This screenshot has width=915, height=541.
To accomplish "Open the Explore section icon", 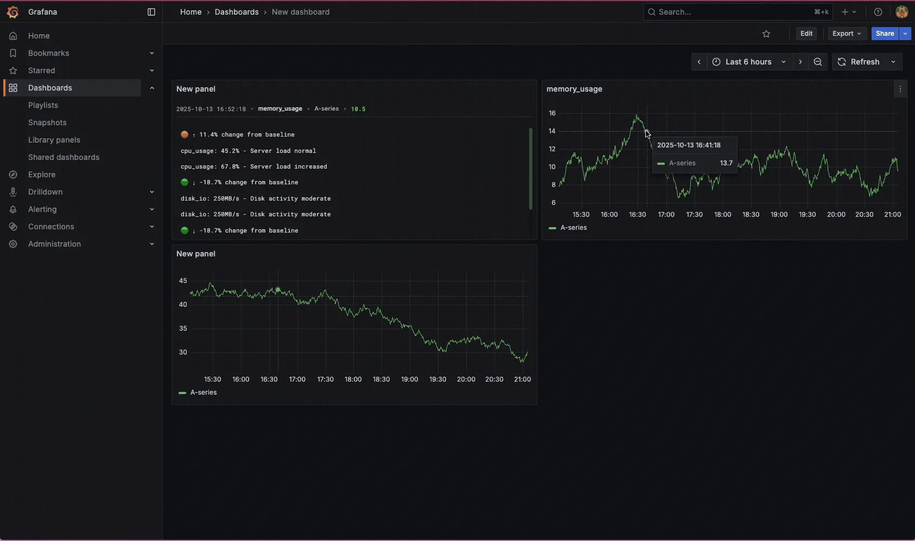I will coord(12,175).
